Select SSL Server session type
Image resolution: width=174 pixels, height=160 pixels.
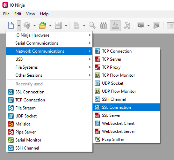[x=126, y=115]
